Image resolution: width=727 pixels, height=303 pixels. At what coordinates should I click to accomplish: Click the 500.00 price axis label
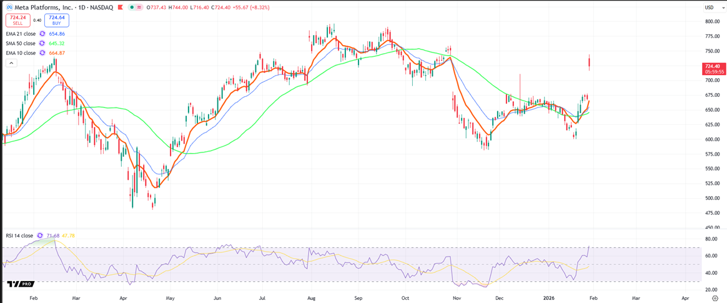[712, 198]
